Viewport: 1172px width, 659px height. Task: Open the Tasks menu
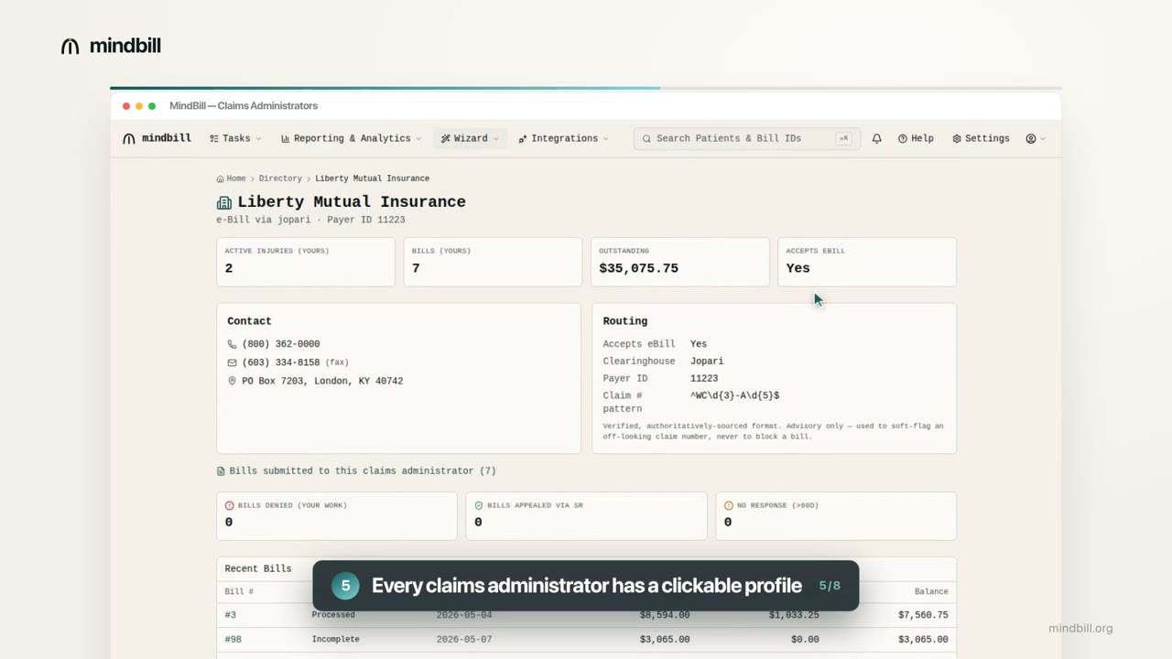pyautogui.click(x=235, y=138)
